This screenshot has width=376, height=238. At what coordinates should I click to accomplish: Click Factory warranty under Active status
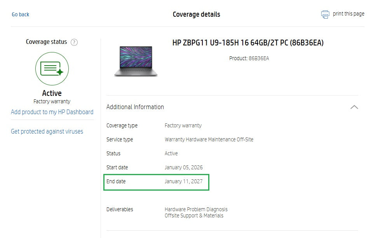(52, 101)
